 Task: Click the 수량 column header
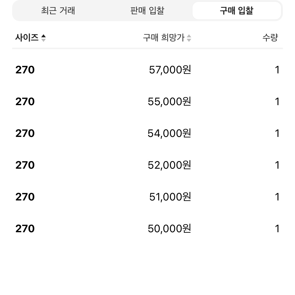tap(270, 38)
